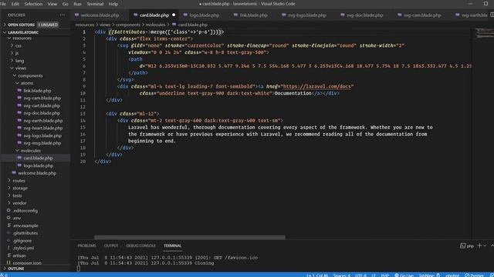Open the Selection menu
494x277 pixels.
click(x=33, y=4)
